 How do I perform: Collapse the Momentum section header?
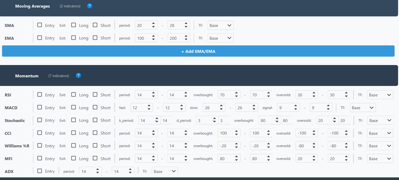pos(27,76)
